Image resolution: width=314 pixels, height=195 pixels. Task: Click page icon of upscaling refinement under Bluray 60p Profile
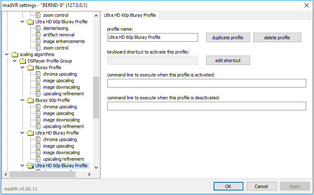coord(38,126)
